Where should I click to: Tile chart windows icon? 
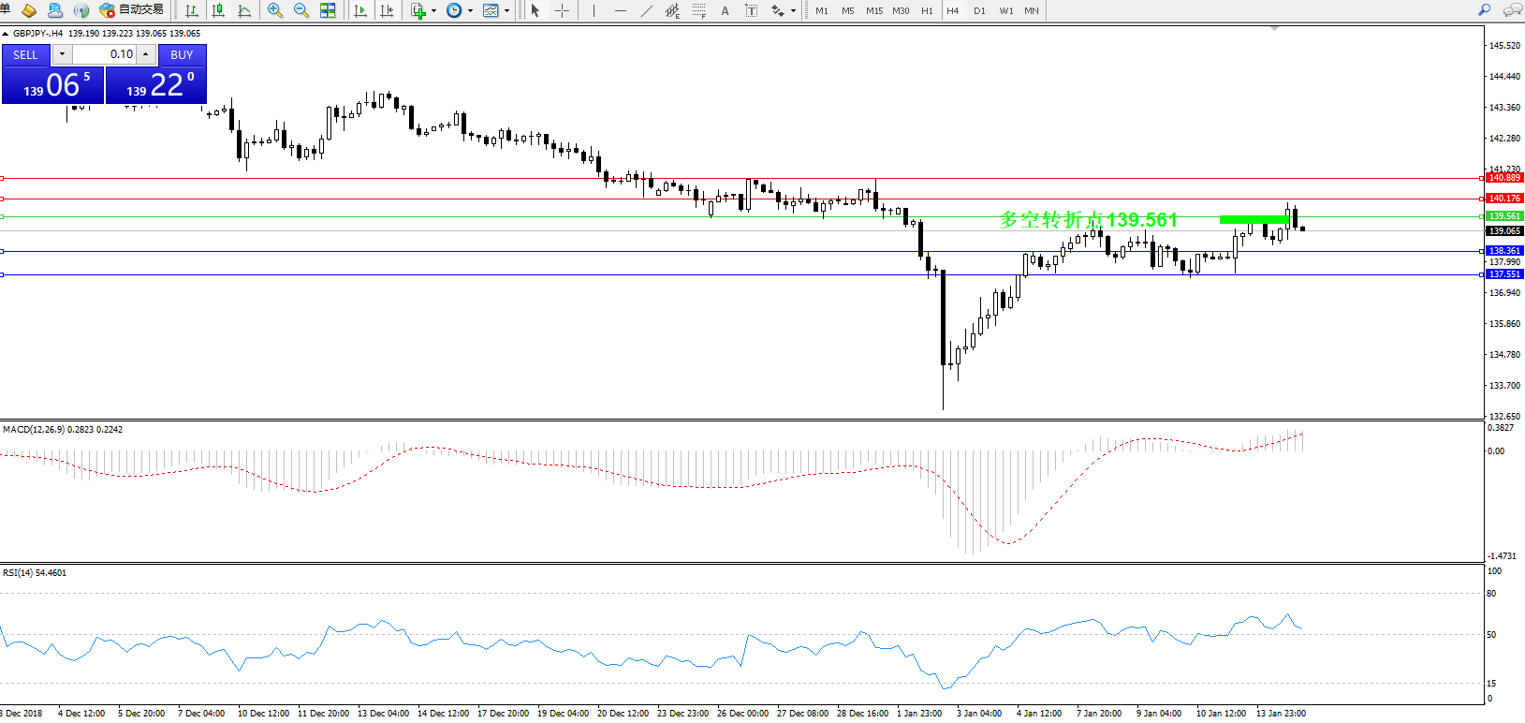328,10
